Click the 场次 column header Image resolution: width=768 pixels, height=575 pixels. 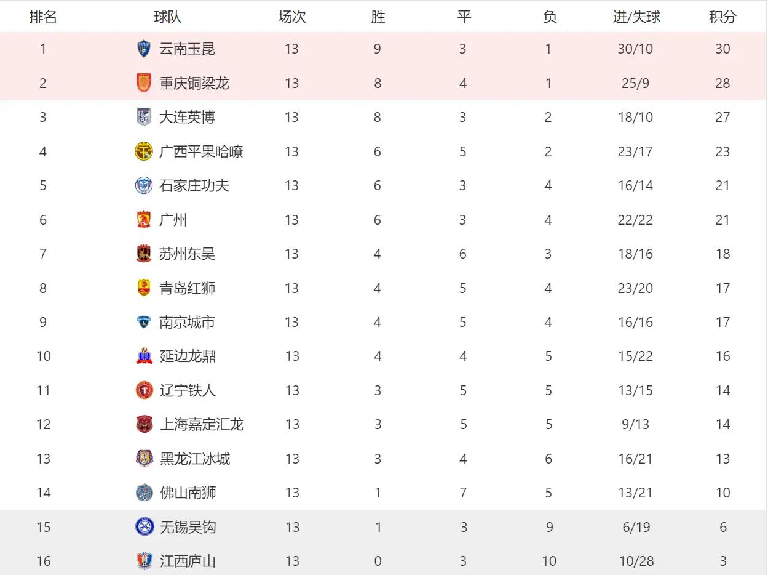click(x=292, y=17)
